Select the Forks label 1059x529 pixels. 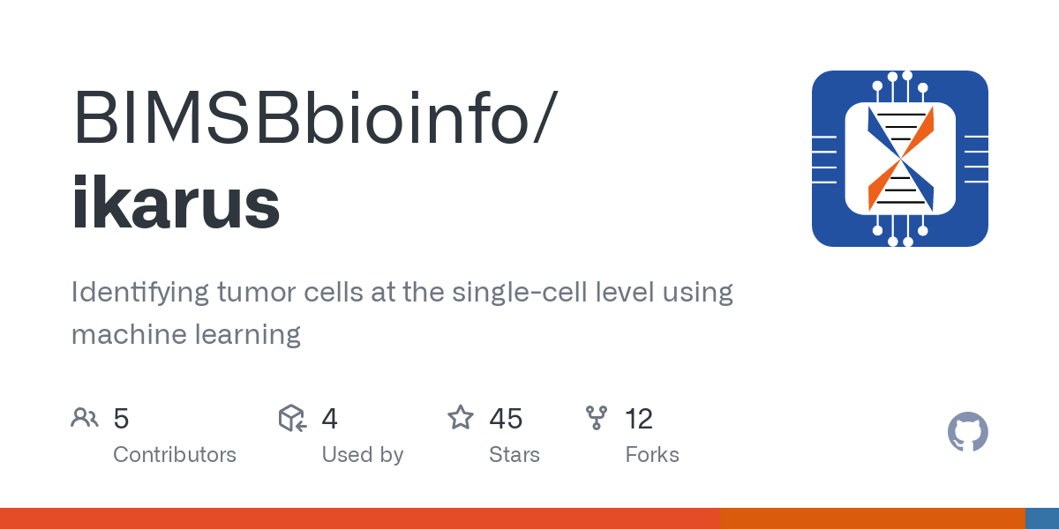(x=652, y=455)
